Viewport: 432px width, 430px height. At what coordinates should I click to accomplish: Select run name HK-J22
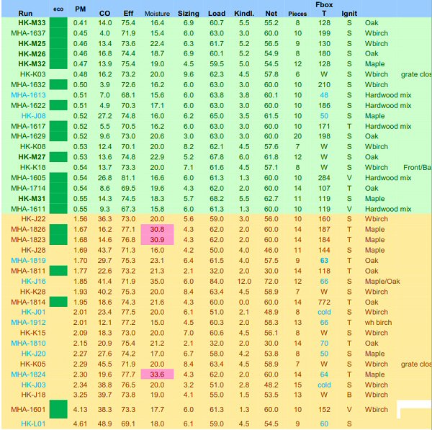33,219
